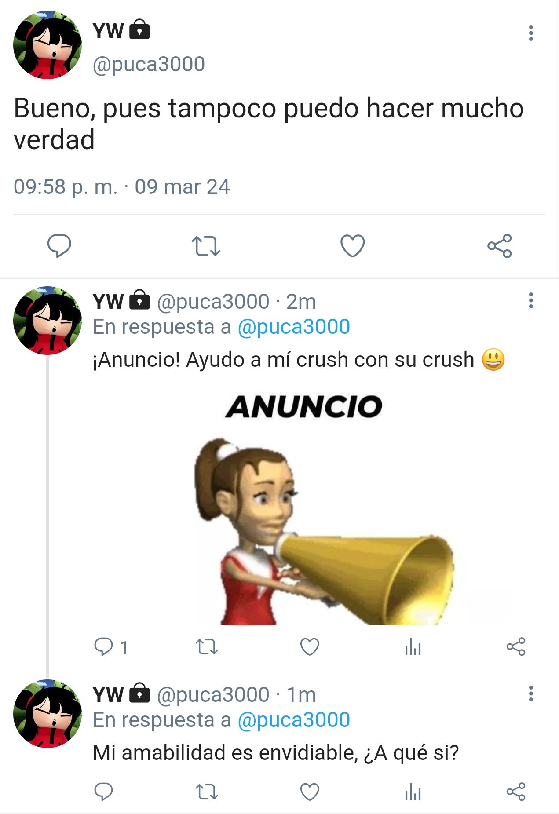Viewport: 559px width, 814px height.
Task: View analytics of the 'Mi amabilidad' tweet
Action: click(x=413, y=792)
